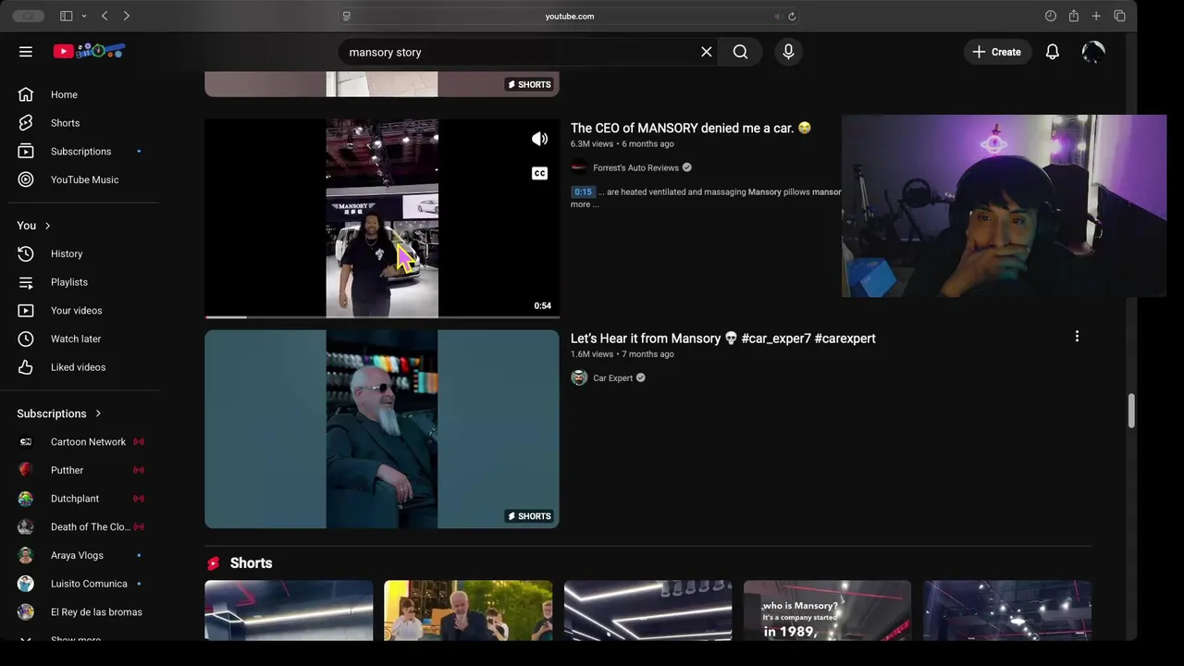Expand the You section chevron
1184x666 pixels.
(x=47, y=226)
